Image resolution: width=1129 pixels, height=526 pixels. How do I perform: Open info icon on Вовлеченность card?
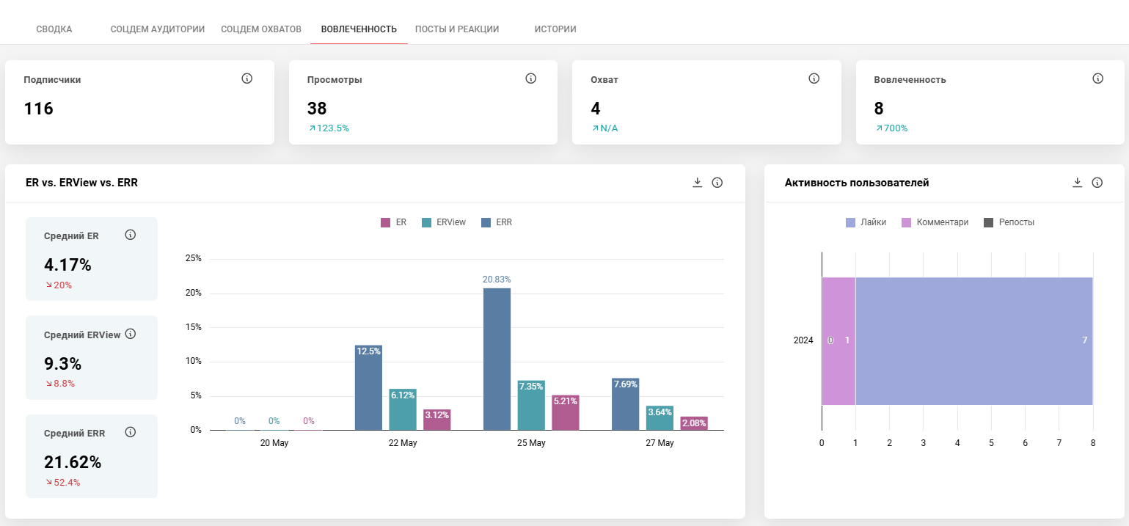1098,78
